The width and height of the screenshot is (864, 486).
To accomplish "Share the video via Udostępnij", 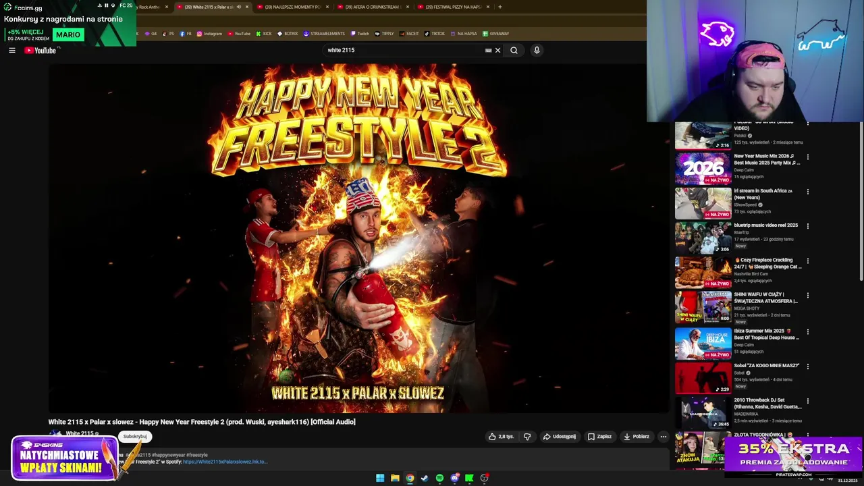I will pos(560,437).
